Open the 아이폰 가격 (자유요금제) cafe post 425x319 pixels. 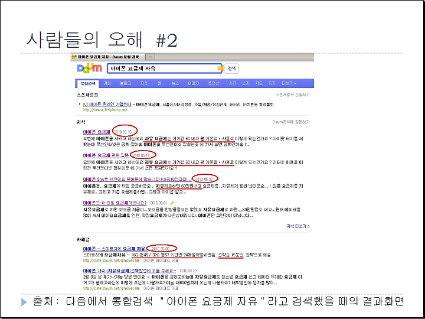point(129,271)
